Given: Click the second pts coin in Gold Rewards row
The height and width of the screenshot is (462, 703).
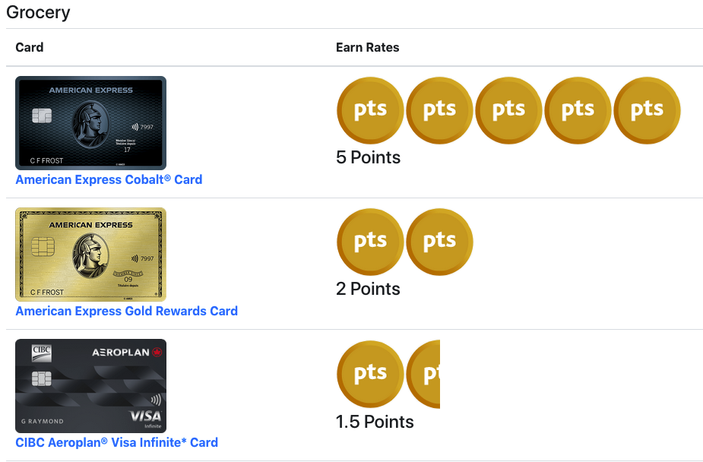Looking at the screenshot, I should [x=439, y=242].
